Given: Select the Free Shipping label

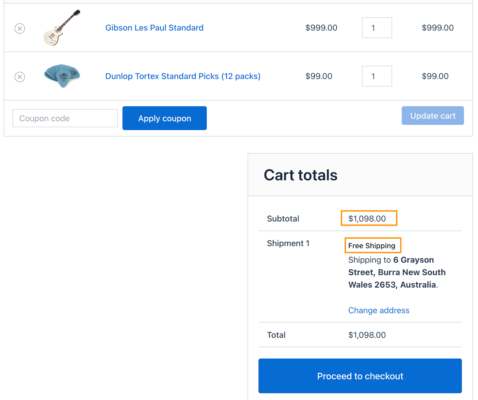Looking at the screenshot, I should pos(372,246).
